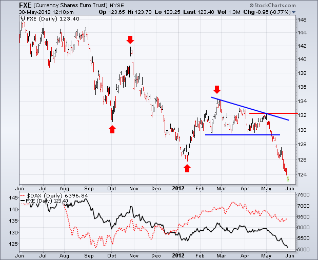The width and height of the screenshot is (318, 260).
Task: Click the 5500 label on DAX axis
Action: 304,238
